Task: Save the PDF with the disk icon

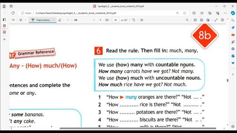Action: [x=201, y=20]
